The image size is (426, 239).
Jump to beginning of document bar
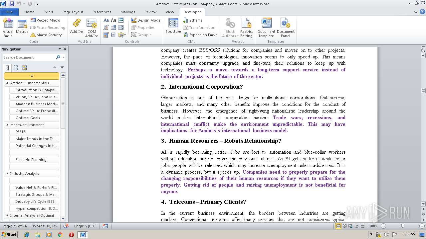pyautogui.click(x=32, y=76)
